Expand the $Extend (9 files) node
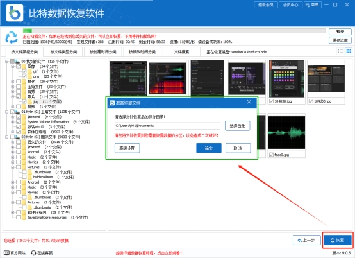This screenshot has height=258, width=355. tap(13, 117)
